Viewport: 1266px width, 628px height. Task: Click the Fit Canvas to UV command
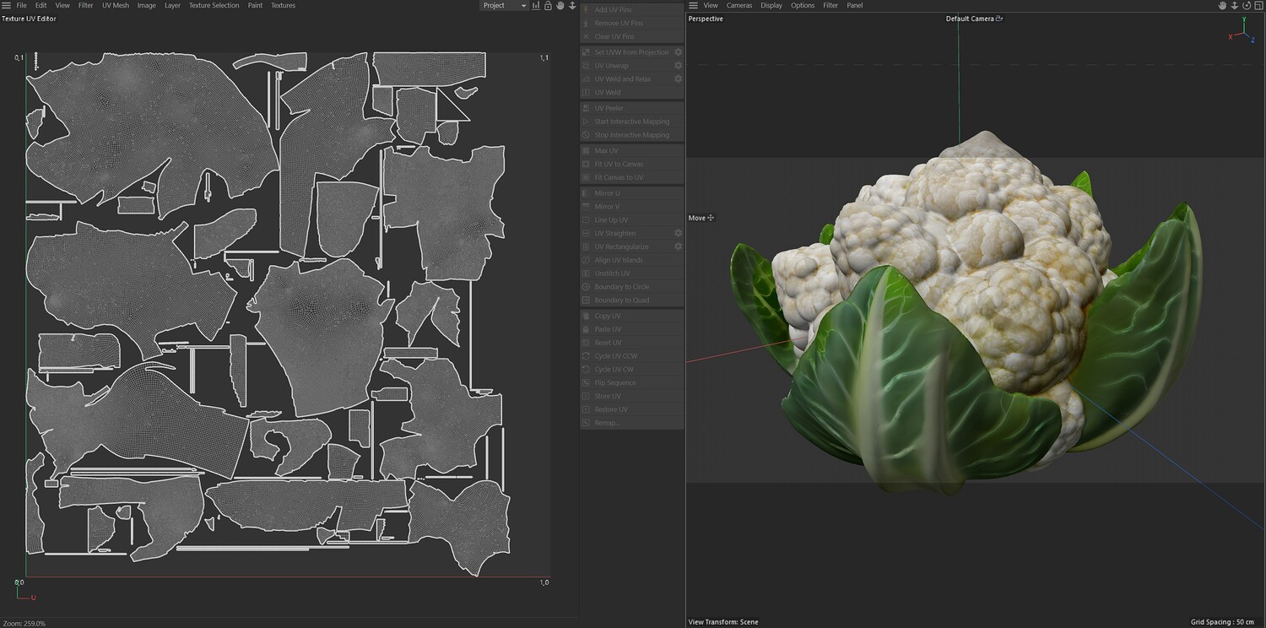click(631, 178)
